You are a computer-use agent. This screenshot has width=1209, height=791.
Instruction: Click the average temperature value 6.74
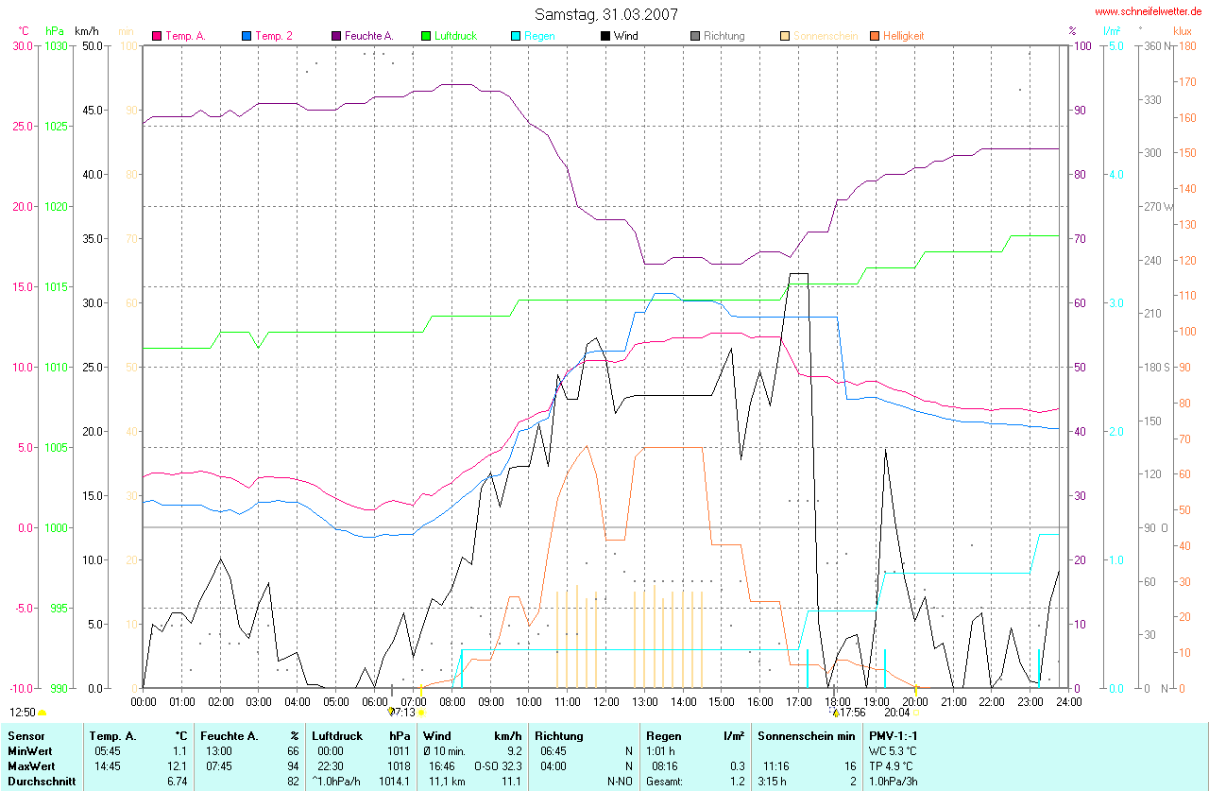point(178,782)
